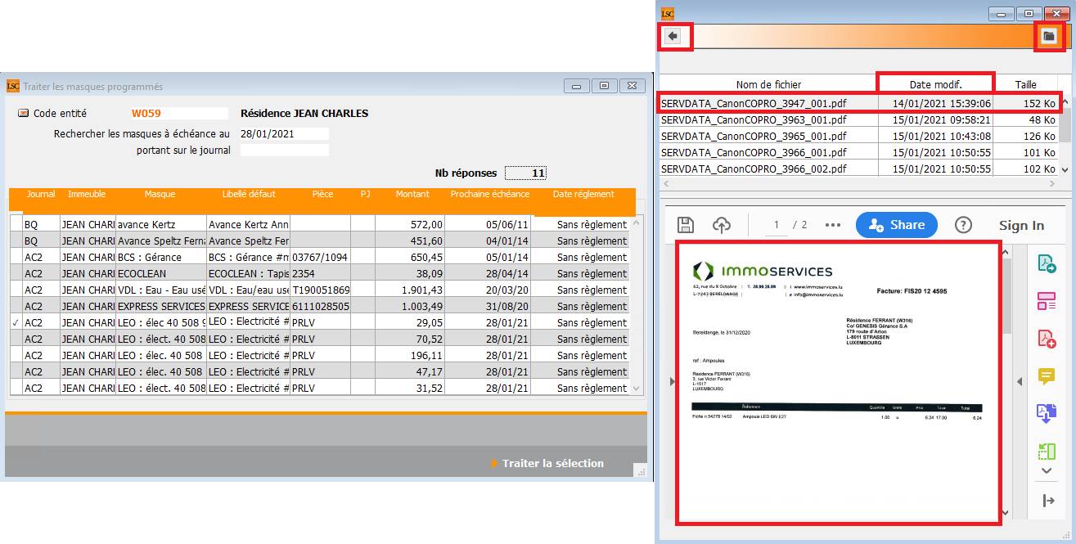This screenshot has height=544, width=1076.
Task: Open the yellow Comment tool icon
Action: tap(1047, 376)
